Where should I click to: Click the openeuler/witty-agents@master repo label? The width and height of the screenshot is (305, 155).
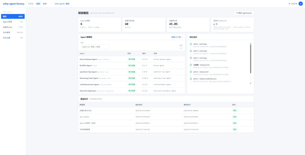[x=102, y=13]
